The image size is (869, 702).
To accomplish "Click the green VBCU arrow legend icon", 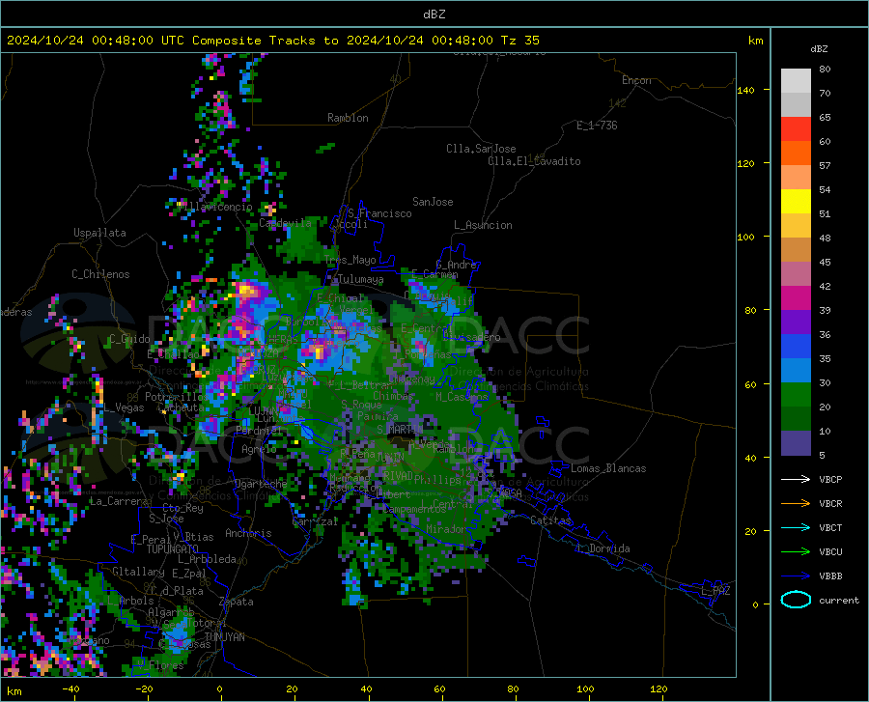I will [796, 551].
